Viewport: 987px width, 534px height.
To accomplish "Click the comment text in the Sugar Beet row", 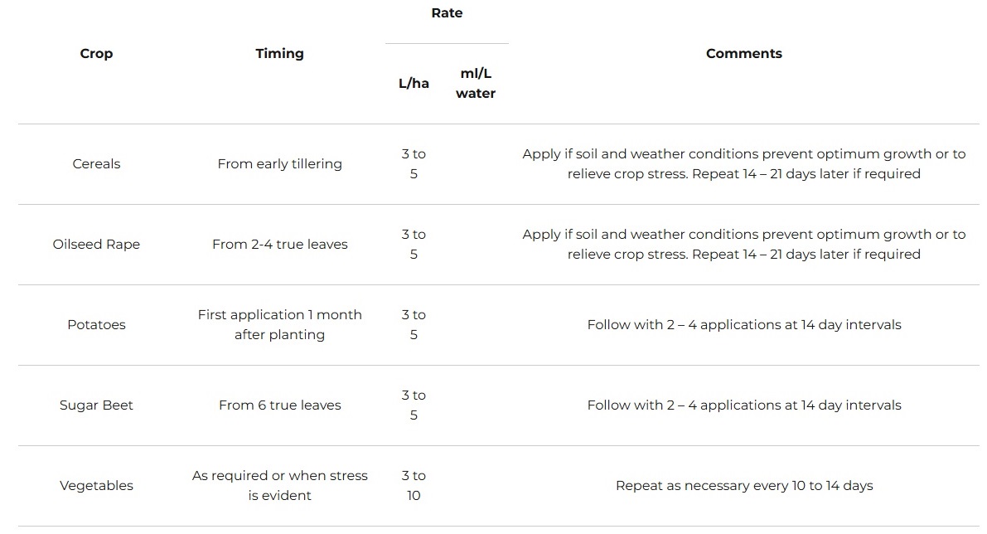I will coord(743,405).
